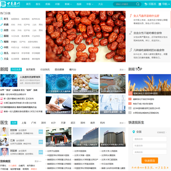Click the keyword search input field
The image size is (171, 171).
[125, 4]
